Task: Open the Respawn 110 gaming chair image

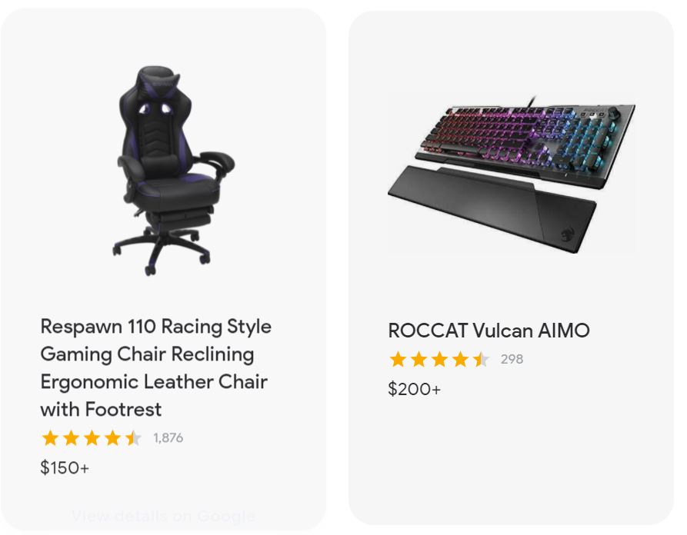Action: pyautogui.click(x=173, y=171)
